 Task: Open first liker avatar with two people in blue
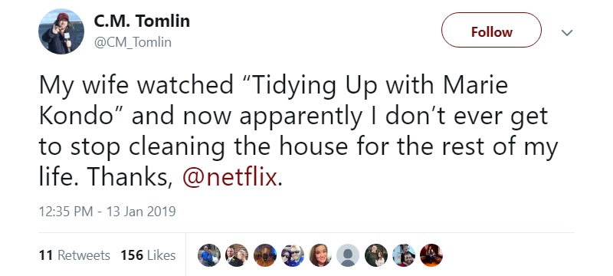209,255
